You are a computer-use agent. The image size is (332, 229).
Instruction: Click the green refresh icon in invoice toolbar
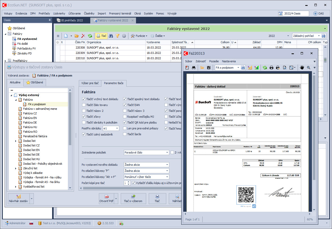click(90, 36)
